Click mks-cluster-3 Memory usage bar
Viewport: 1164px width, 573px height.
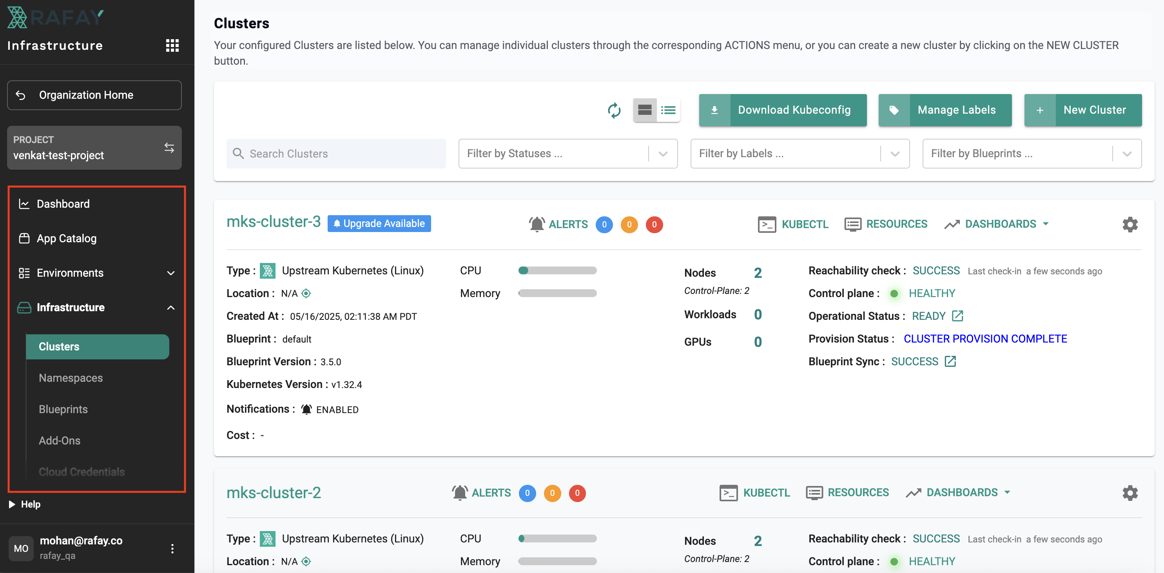click(x=557, y=293)
